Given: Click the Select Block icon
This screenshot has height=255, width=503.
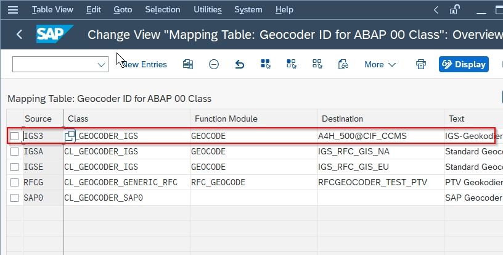Looking at the screenshot, I should [292, 64].
